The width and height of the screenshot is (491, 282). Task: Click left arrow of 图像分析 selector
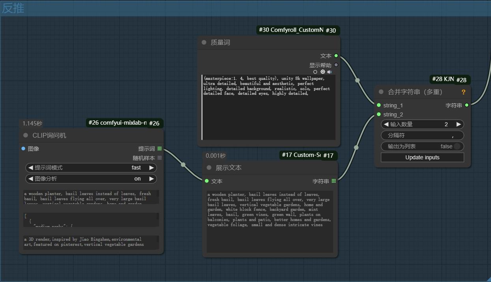point(31,179)
